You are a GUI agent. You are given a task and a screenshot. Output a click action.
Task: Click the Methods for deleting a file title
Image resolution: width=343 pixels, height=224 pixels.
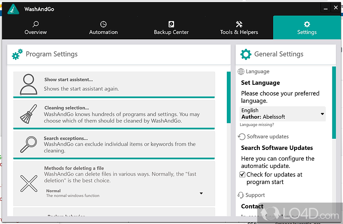74,168
